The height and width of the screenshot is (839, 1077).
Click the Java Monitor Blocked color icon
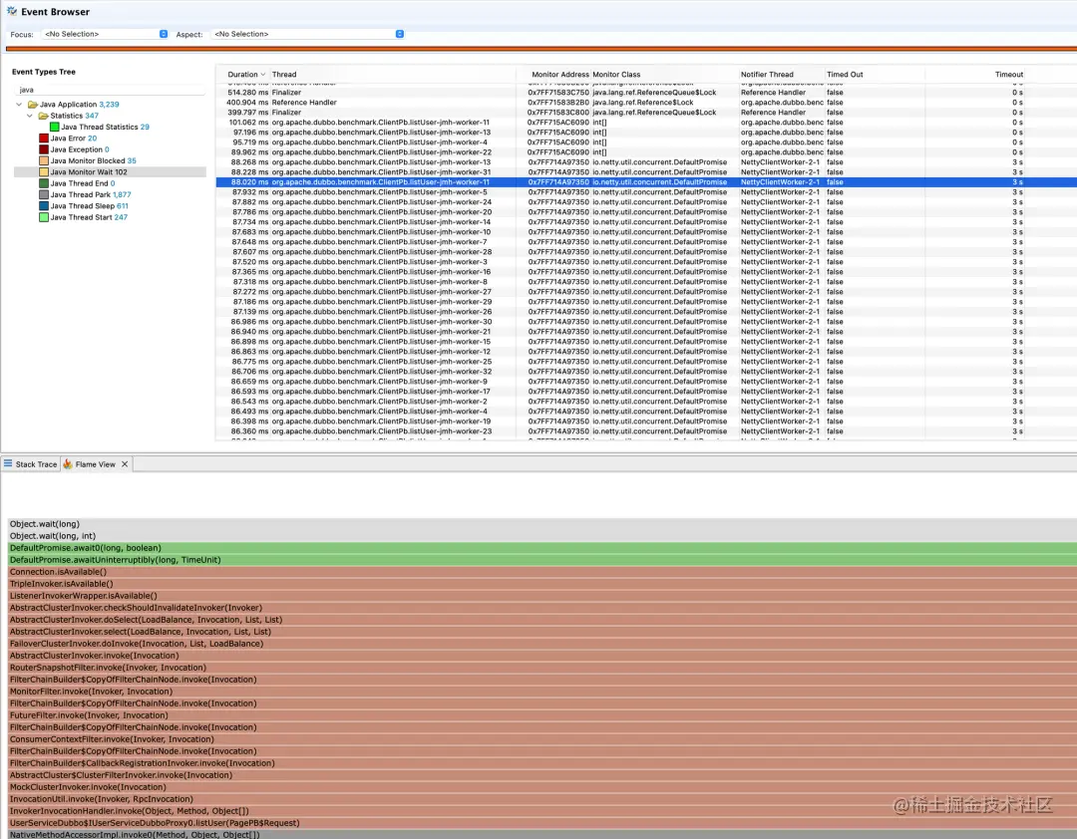point(44,160)
